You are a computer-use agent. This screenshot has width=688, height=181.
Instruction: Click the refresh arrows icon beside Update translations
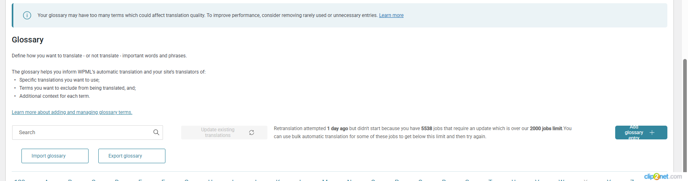click(252, 133)
